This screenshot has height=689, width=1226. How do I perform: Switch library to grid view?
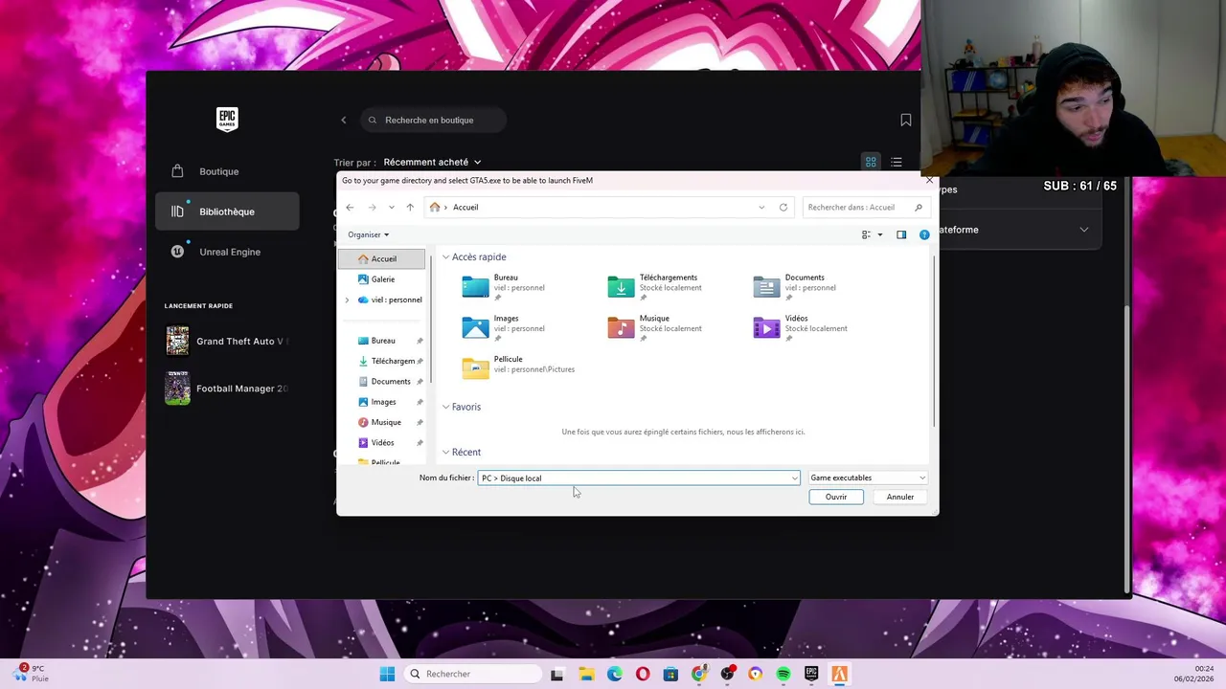[871, 162]
